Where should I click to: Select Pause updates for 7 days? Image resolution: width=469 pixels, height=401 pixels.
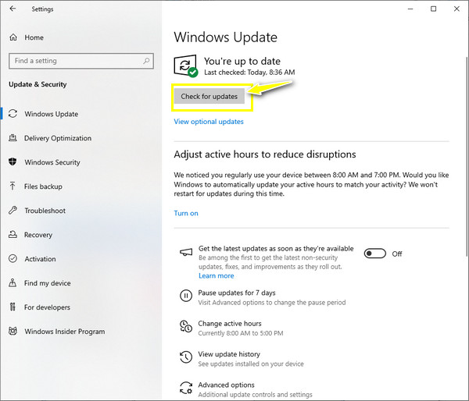tap(237, 293)
